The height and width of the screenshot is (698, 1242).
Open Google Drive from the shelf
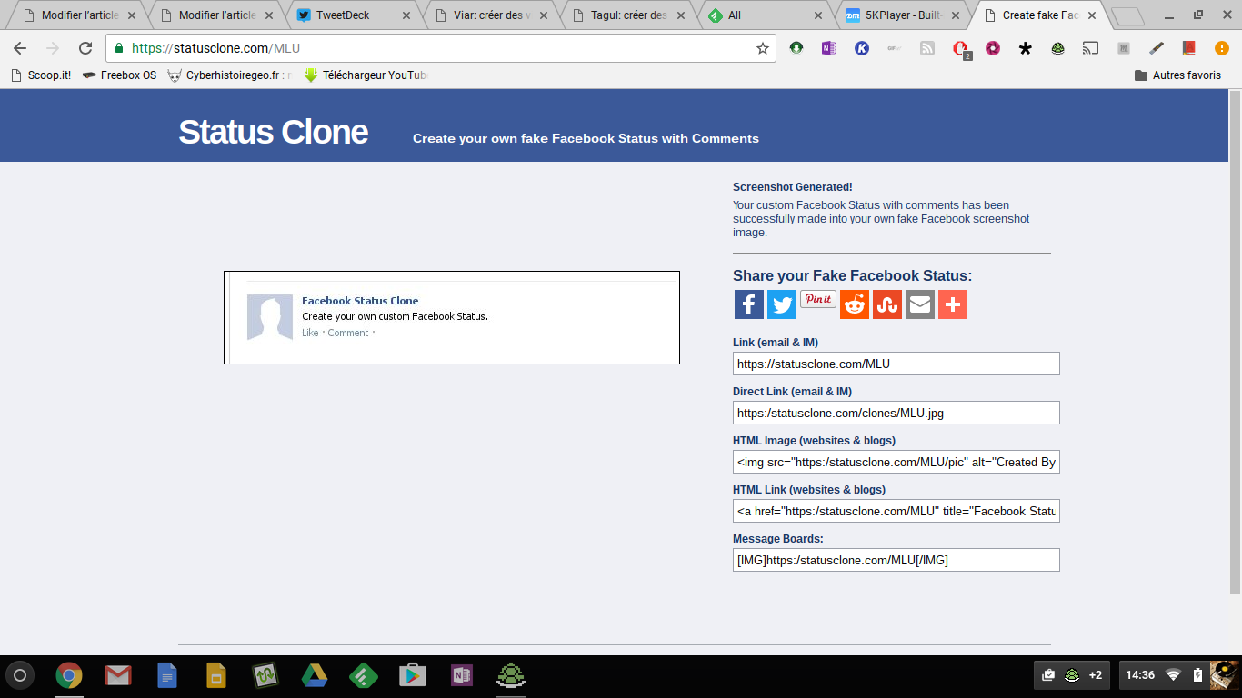point(315,675)
